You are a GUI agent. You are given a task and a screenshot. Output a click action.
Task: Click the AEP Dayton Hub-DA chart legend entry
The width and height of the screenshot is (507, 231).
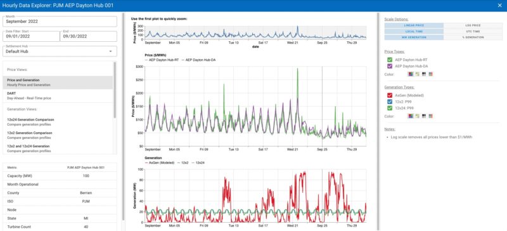[199, 60]
